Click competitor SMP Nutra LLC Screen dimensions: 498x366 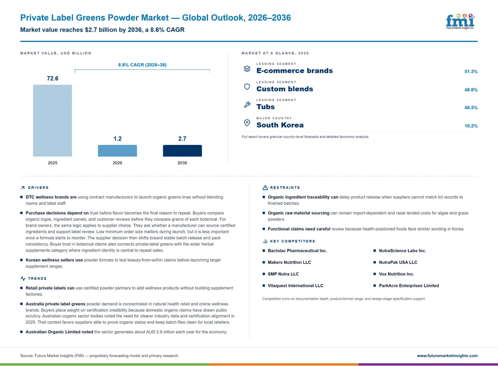coord(283,274)
